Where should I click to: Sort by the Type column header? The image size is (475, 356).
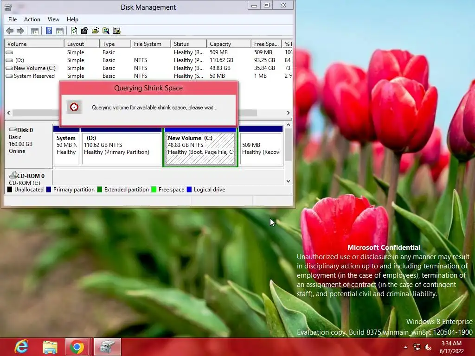point(115,44)
